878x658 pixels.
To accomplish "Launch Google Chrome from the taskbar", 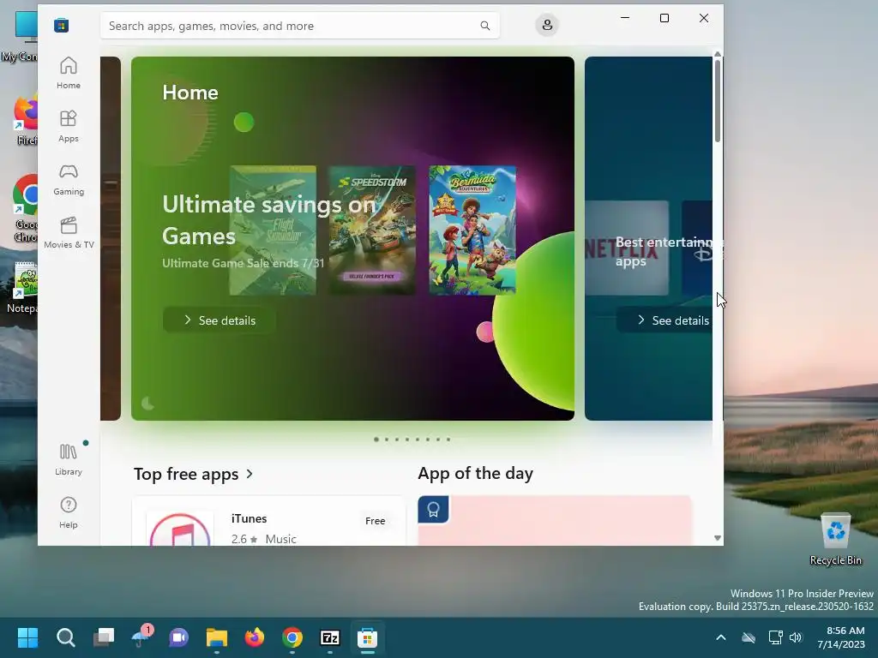I will tap(292, 637).
